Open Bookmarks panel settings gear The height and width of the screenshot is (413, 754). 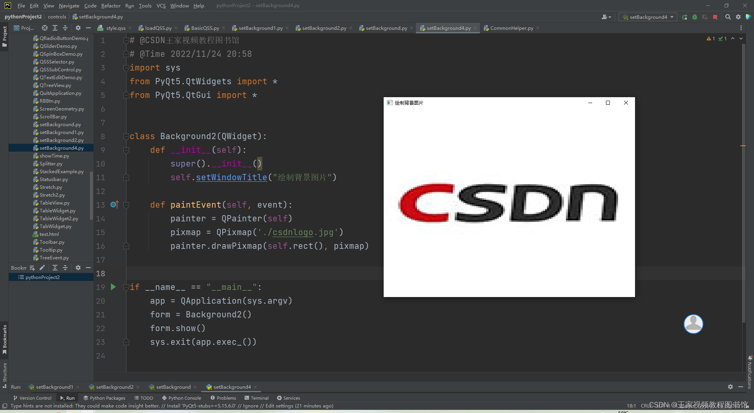[x=78, y=268]
